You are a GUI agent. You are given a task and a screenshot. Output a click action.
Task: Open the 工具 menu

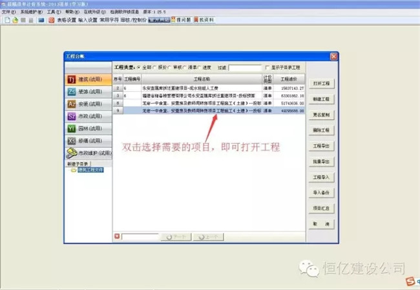[x=54, y=12]
